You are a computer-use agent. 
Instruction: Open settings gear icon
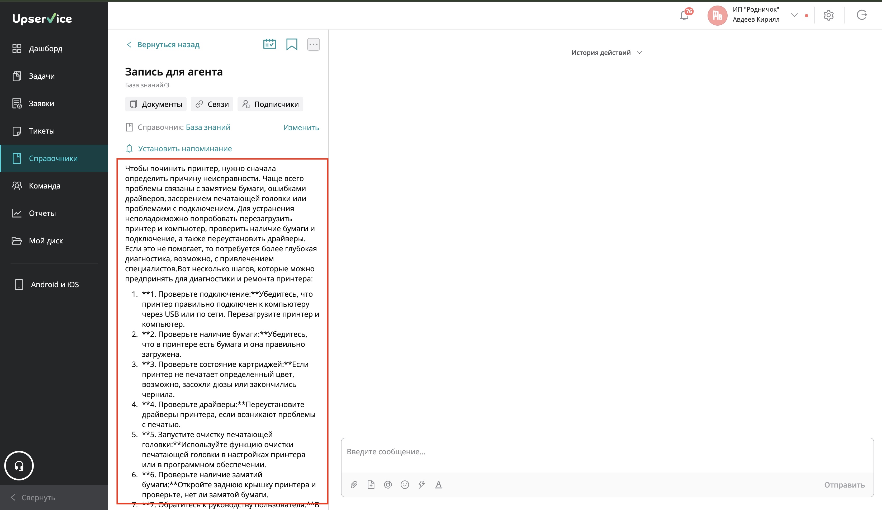tap(828, 15)
